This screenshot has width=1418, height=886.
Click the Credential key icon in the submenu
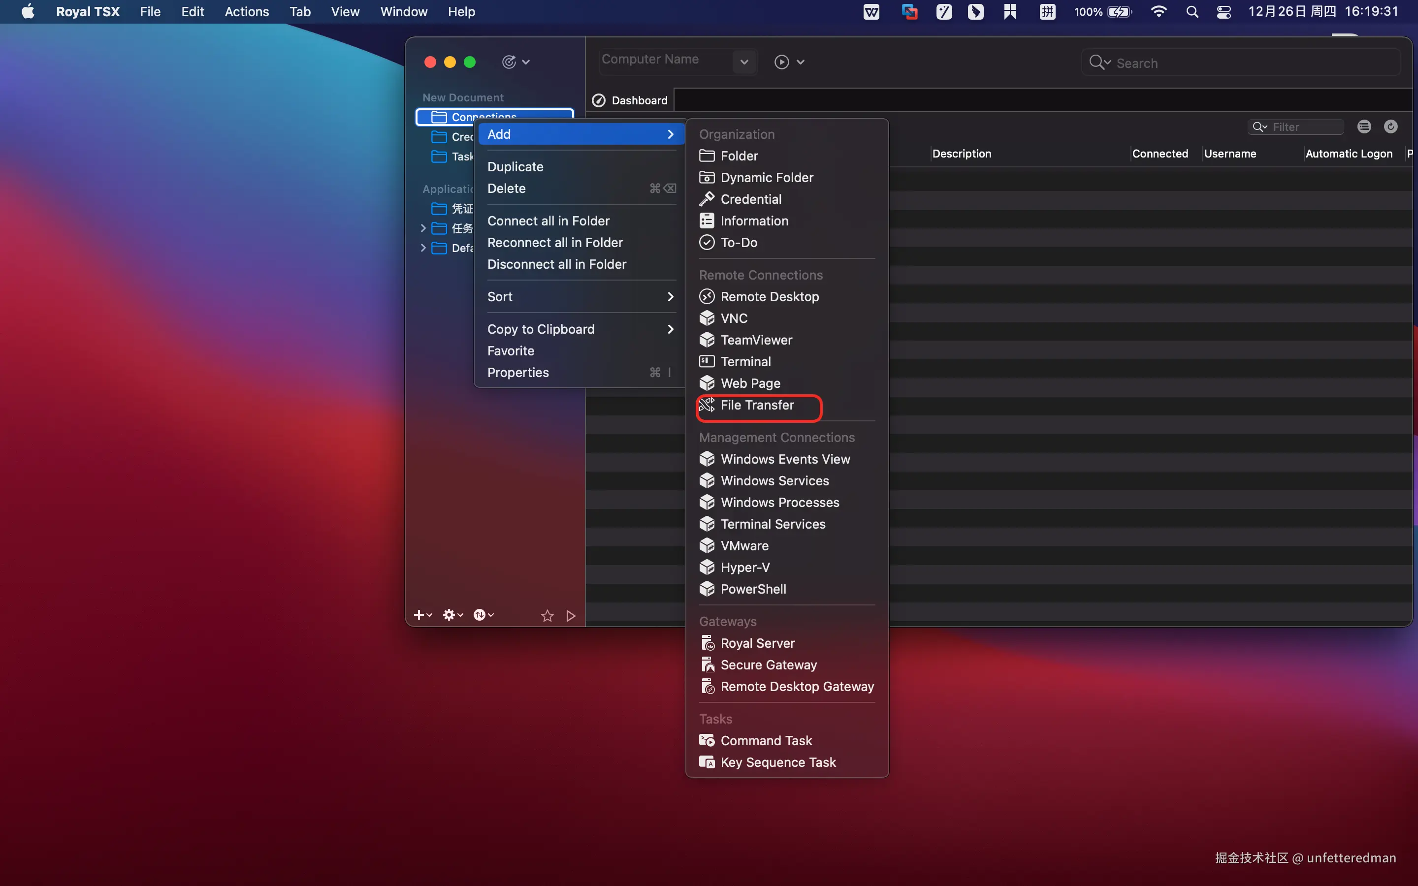pyautogui.click(x=707, y=199)
